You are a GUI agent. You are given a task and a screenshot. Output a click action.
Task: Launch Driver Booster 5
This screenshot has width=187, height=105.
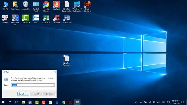coord(87,7)
